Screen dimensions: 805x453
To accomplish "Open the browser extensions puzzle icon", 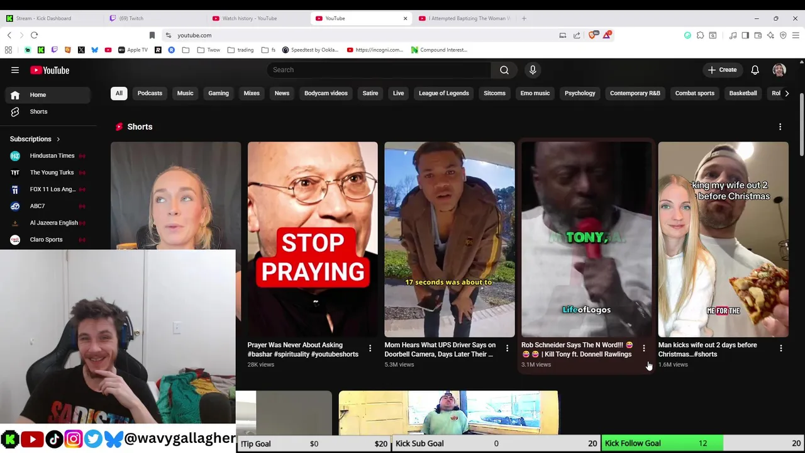I will pyautogui.click(x=700, y=35).
